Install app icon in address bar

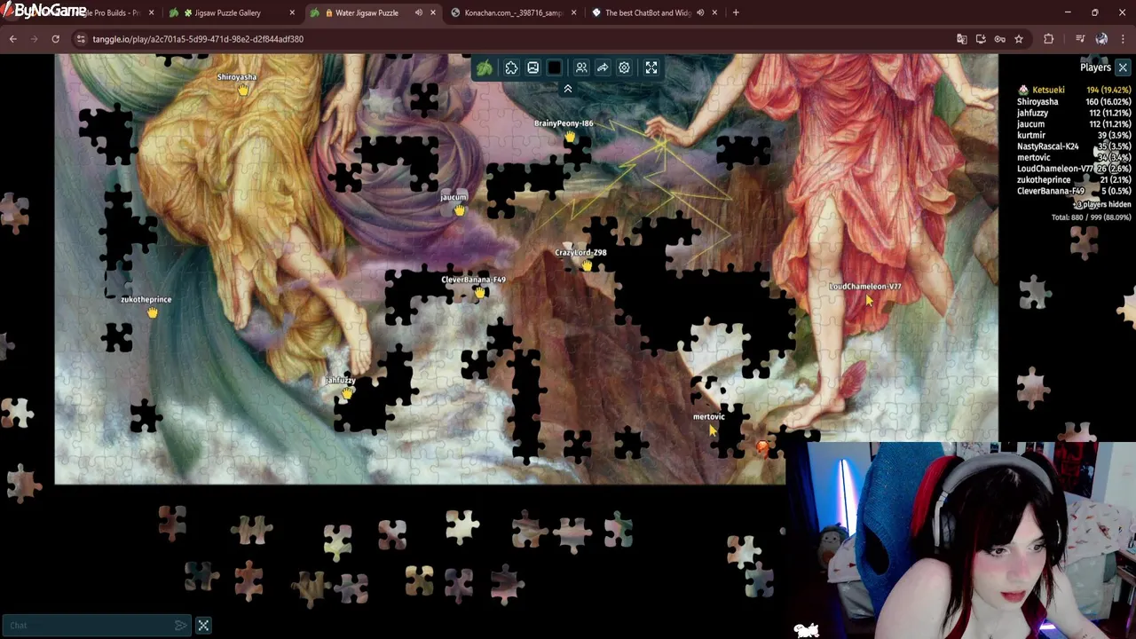coord(981,39)
